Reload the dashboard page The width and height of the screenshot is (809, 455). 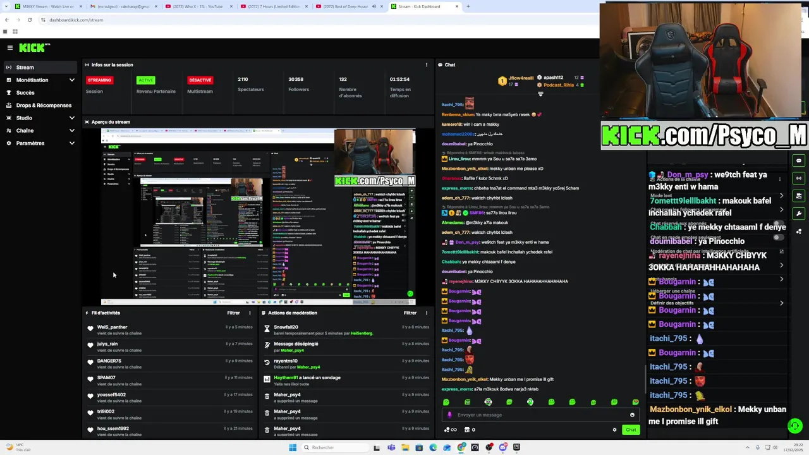(29, 20)
